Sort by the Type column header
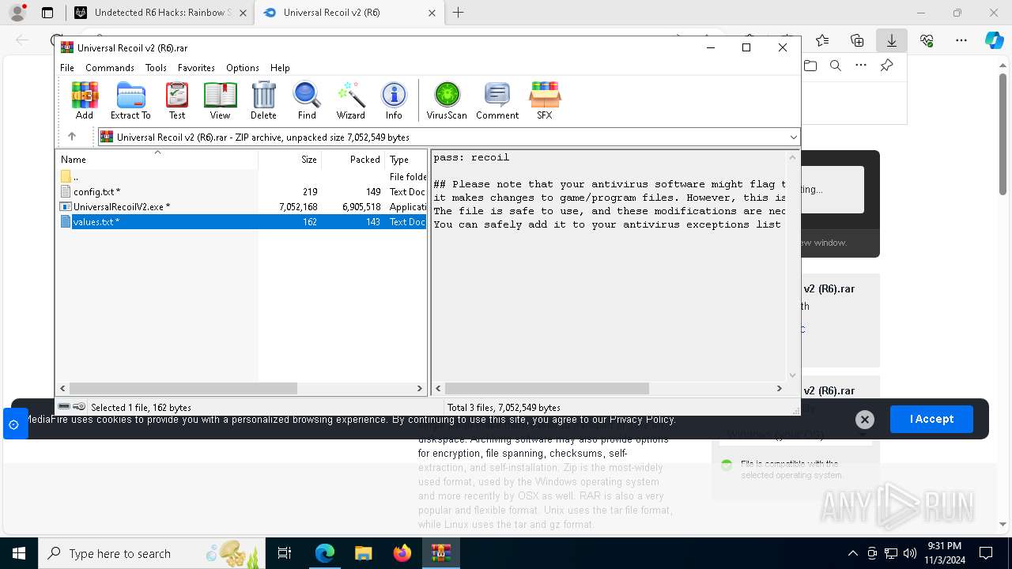Image resolution: width=1012 pixels, height=569 pixels. click(406, 159)
